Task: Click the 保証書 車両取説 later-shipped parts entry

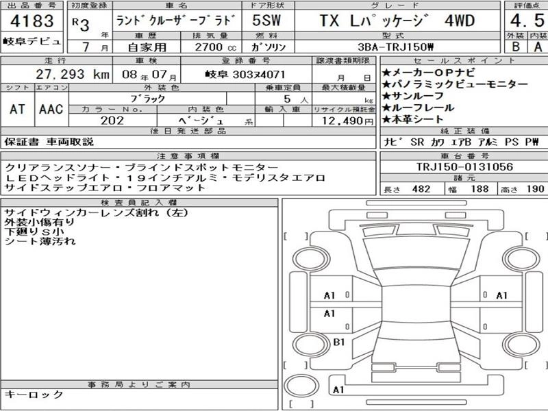Action: [49, 142]
